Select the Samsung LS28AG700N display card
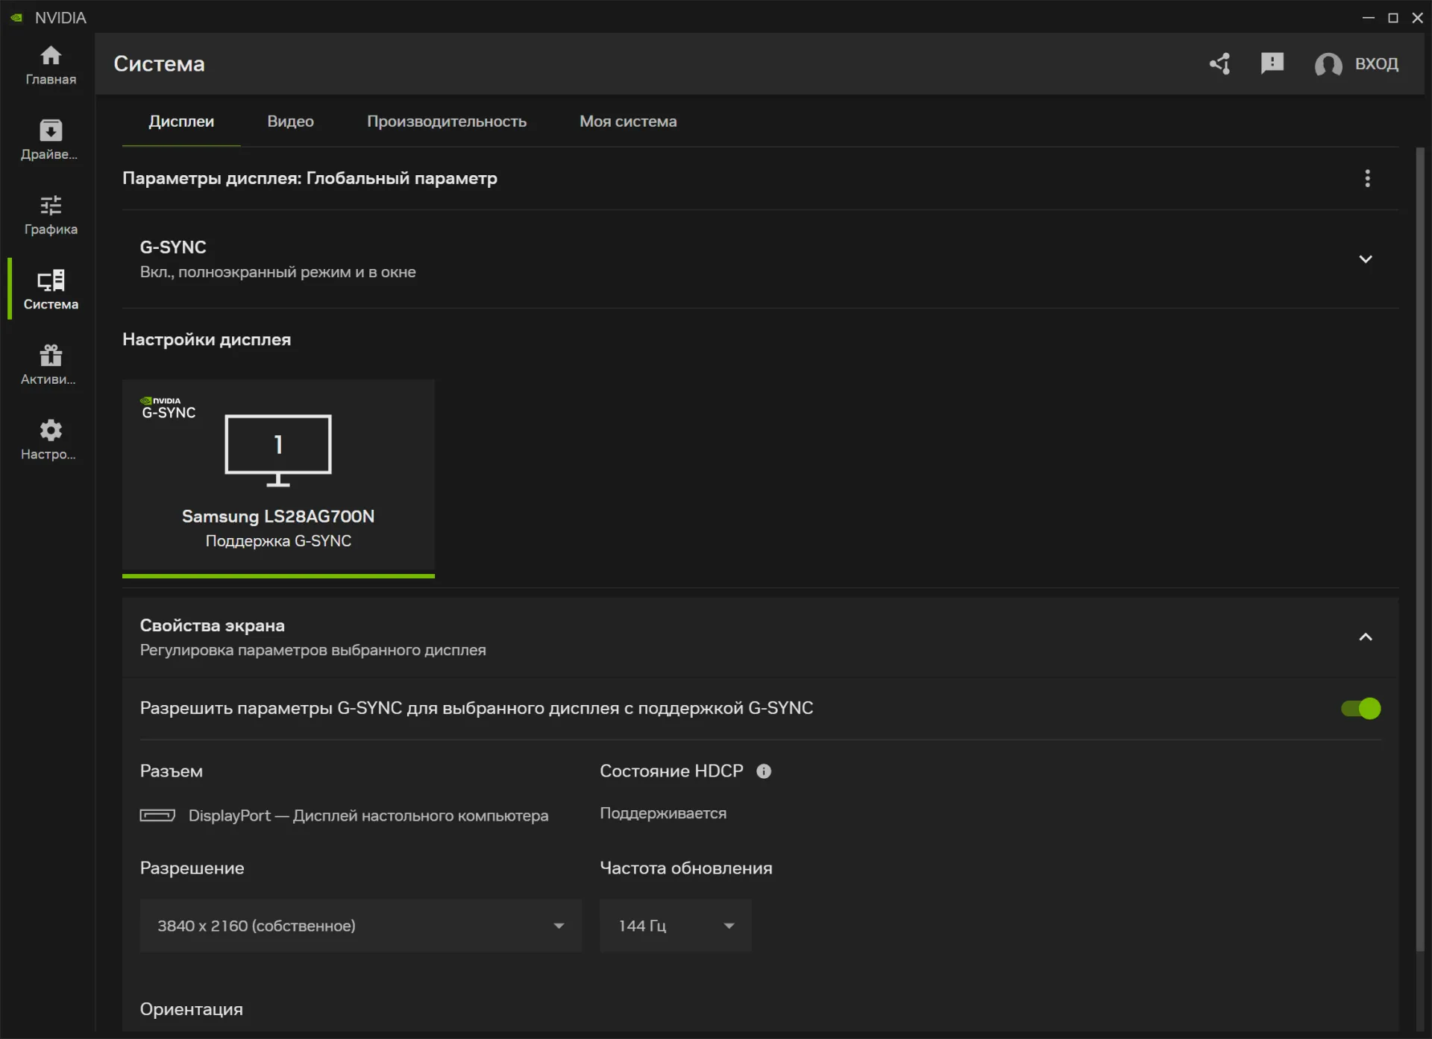 278,478
